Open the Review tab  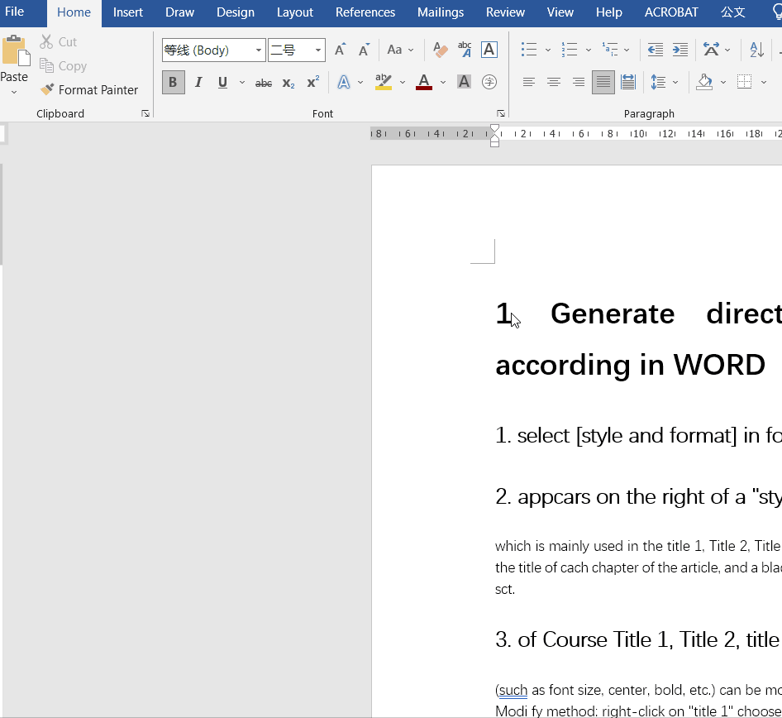pos(505,12)
